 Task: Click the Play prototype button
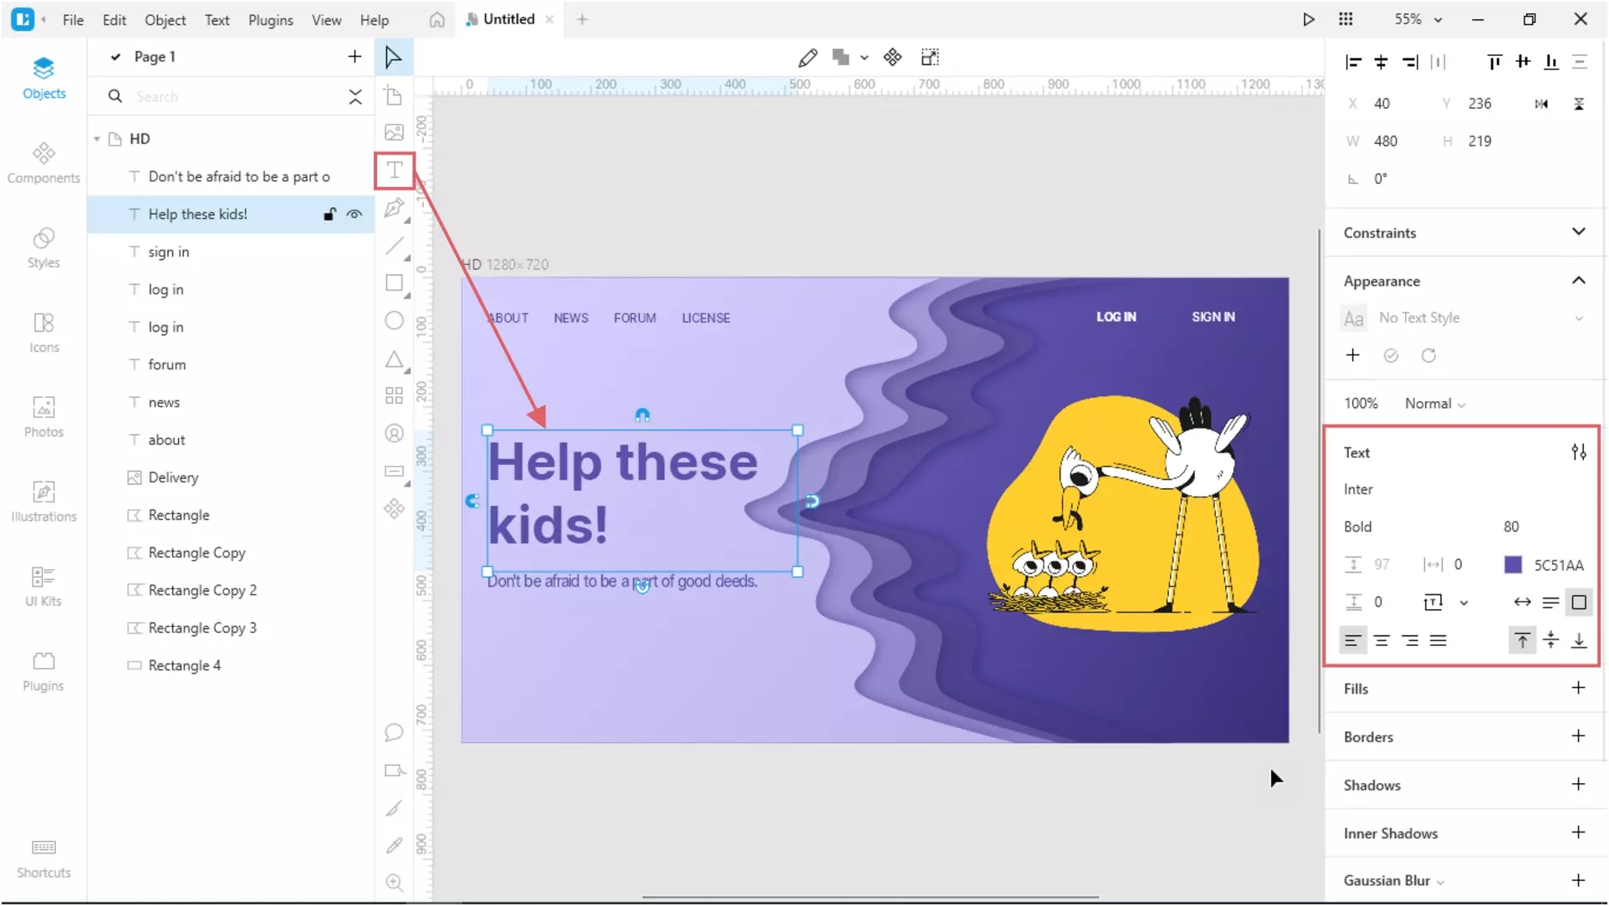coord(1309,19)
